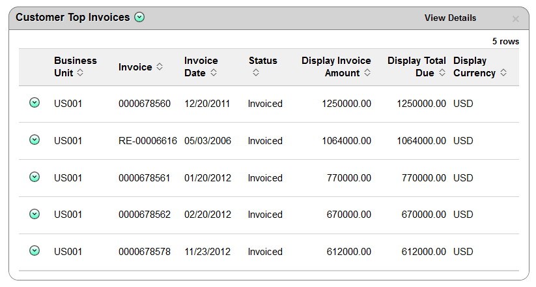Open actions menu for invoice 0000678561
Image resolution: width=536 pixels, height=287 pixels.
click(x=35, y=177)
